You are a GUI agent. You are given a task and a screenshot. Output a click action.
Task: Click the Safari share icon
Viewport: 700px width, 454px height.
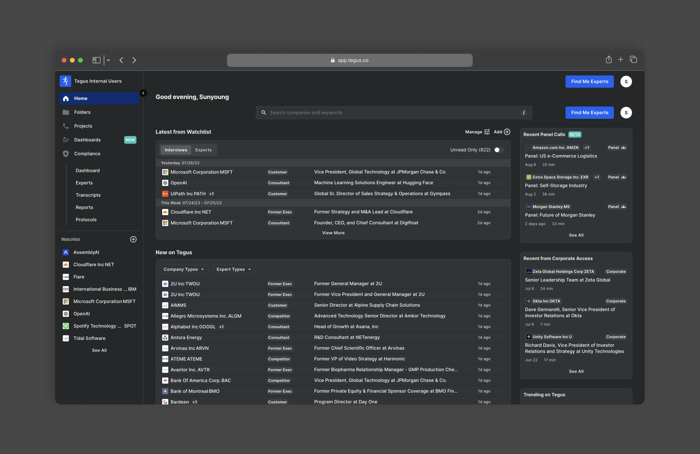click(x=609, y=60)
